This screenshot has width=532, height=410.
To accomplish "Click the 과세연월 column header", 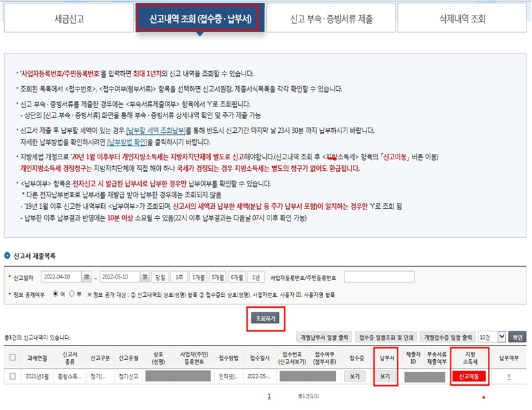I will 37,358.
